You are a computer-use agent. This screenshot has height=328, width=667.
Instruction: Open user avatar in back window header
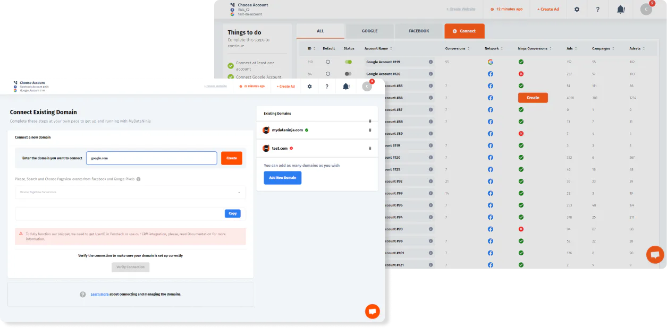(x=646, y=9)
